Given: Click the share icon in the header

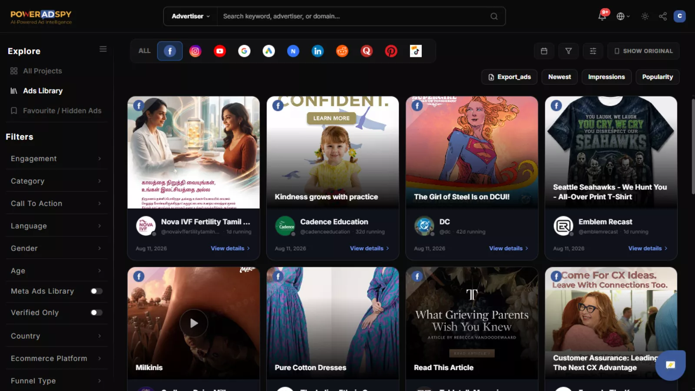Looking at the screenshot, I should click(x=663, y=16).
